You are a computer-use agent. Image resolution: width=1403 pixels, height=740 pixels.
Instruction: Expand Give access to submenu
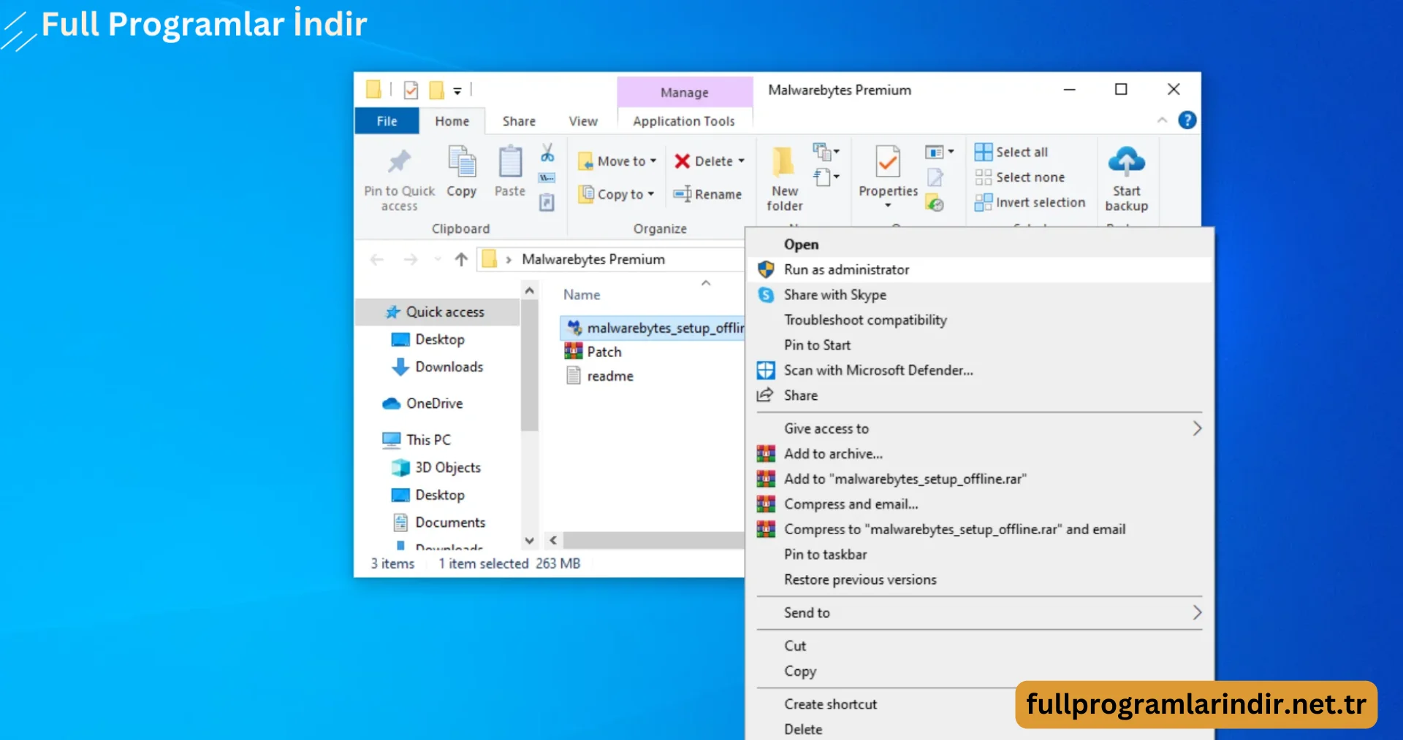click(1196, 428)
